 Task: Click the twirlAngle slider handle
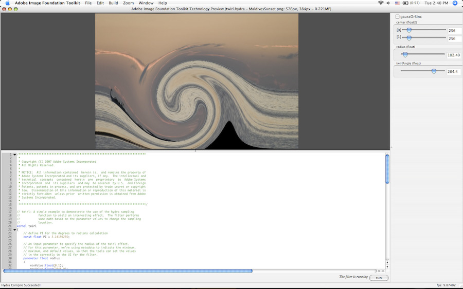[x=434, y=71]
